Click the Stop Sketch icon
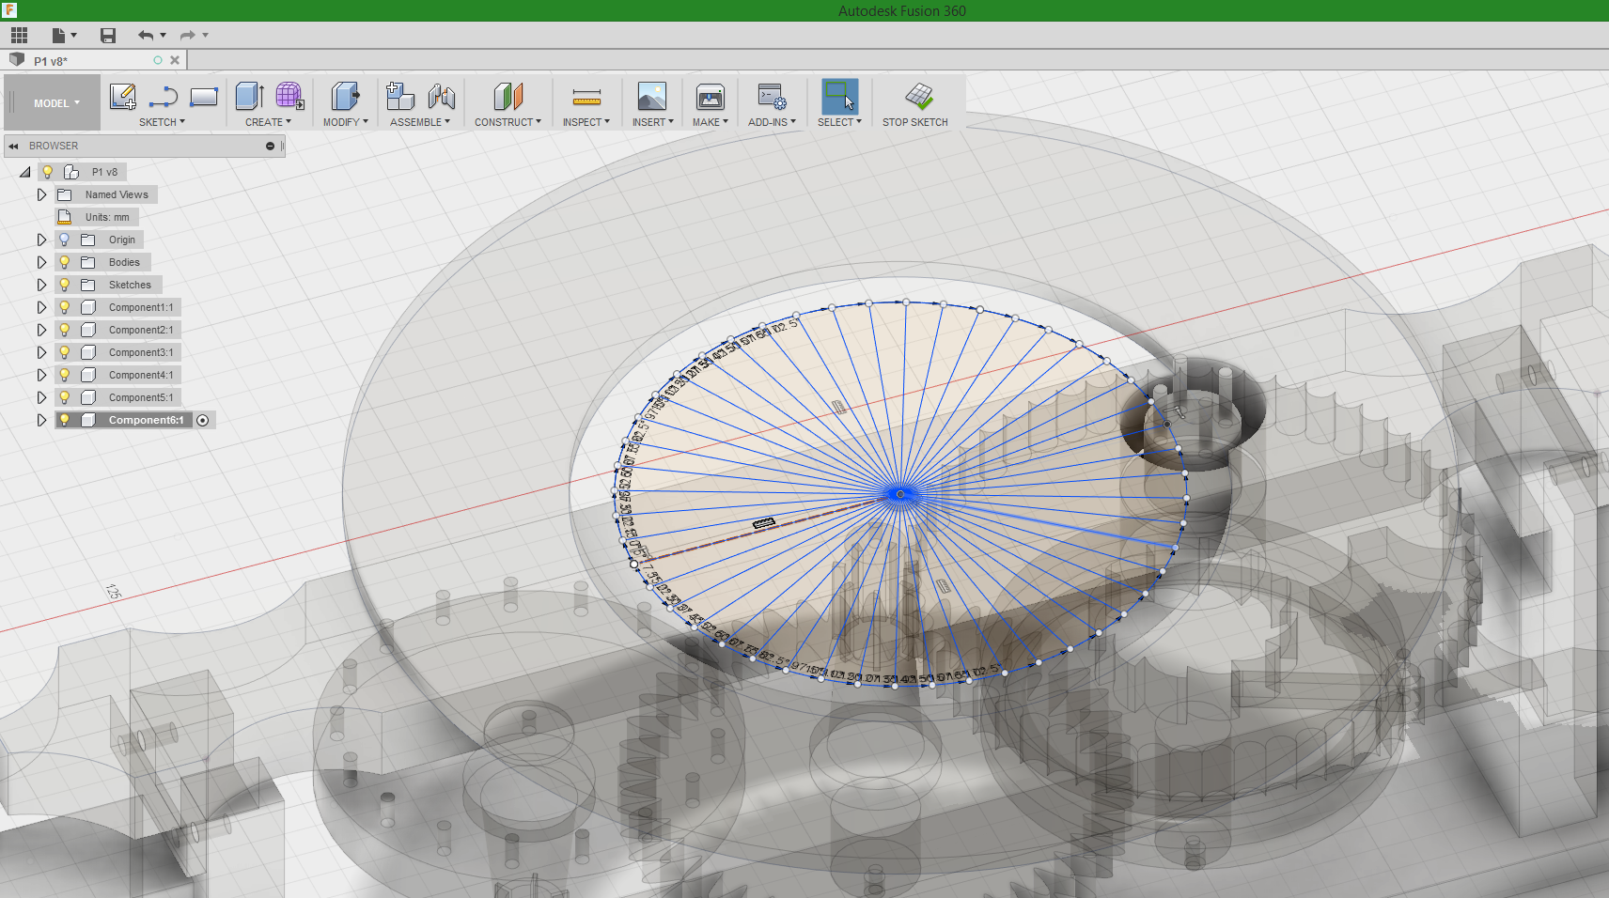Viewport: 1609px width, 898px height. [x=919, y=97]
